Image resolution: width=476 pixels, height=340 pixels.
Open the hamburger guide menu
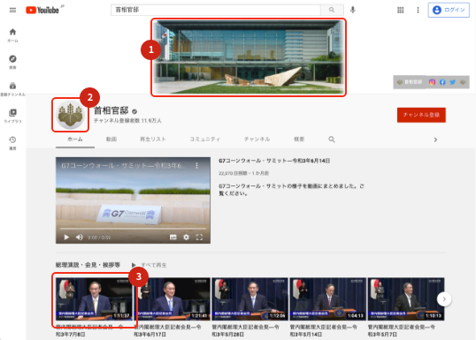click(12, 11)
